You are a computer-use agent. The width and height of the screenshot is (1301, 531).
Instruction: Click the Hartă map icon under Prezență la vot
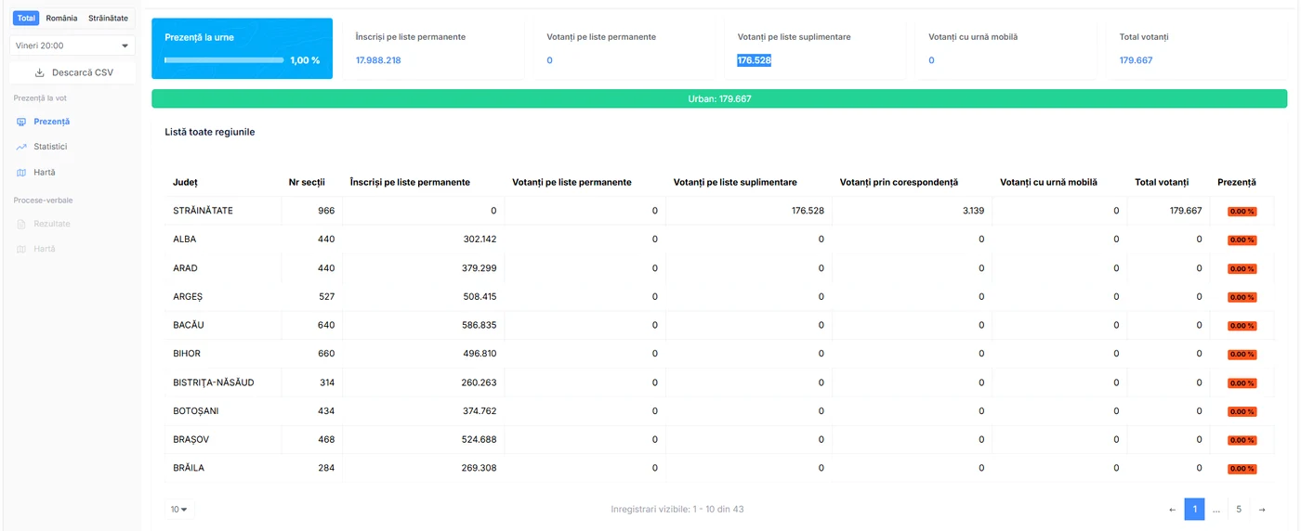(x=21, y=173)
